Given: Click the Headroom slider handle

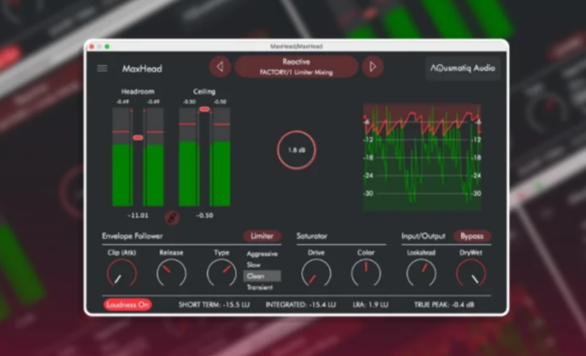Looking at the screenshot, I should (138, 138).
